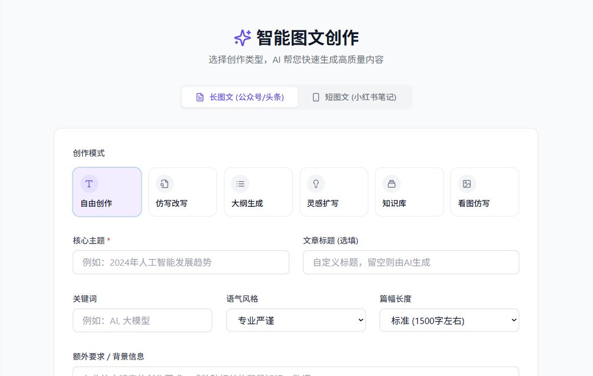The image size is (593, 376).
Task: Click the T icon of 自由创作 card
Action: point(89,184)
